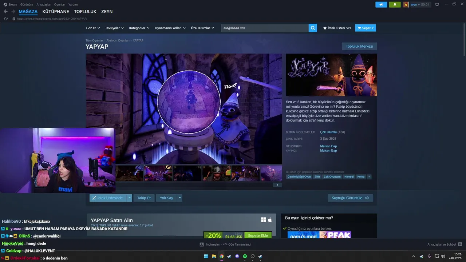Open Oynamanın Yolları dropdown
Viewport: 466px width, 262px height.
point(170,28)
